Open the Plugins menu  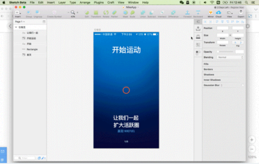pos(99,2)
